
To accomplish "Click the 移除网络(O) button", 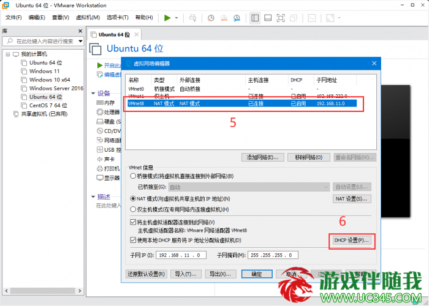I will pos(309,157).
